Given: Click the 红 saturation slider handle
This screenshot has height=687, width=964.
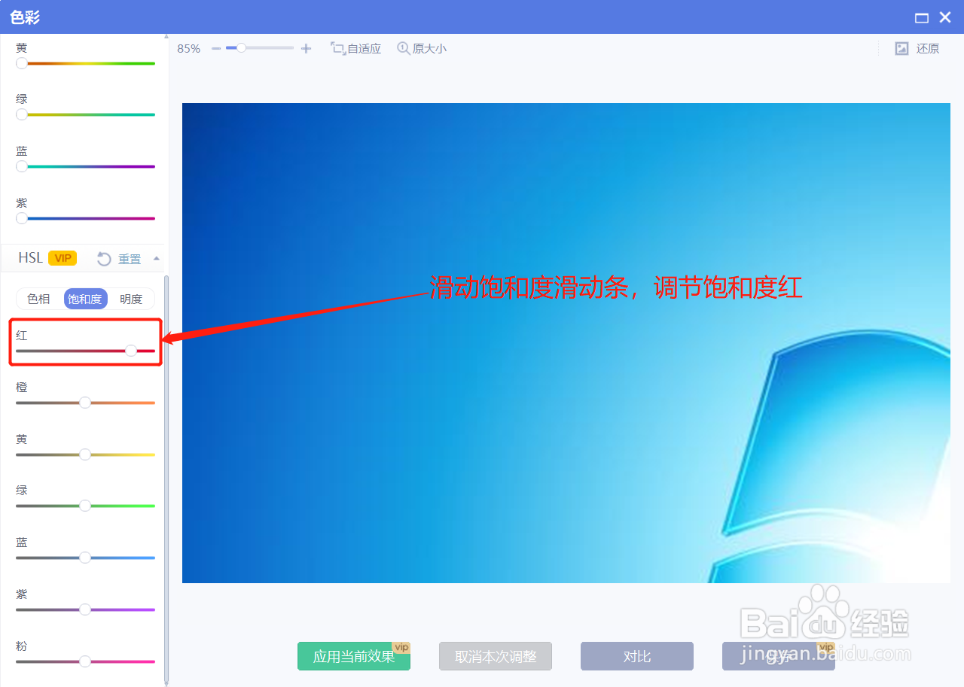Looking at the screenshot, I should (131, 351).
